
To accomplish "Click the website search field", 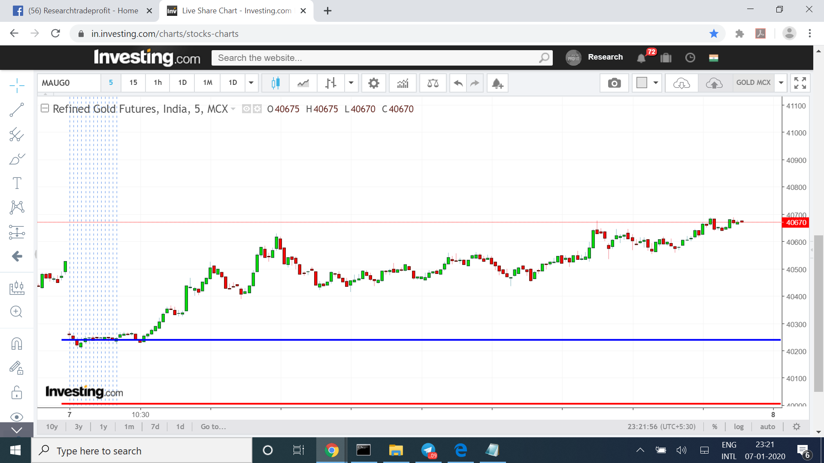I will 382,58.
